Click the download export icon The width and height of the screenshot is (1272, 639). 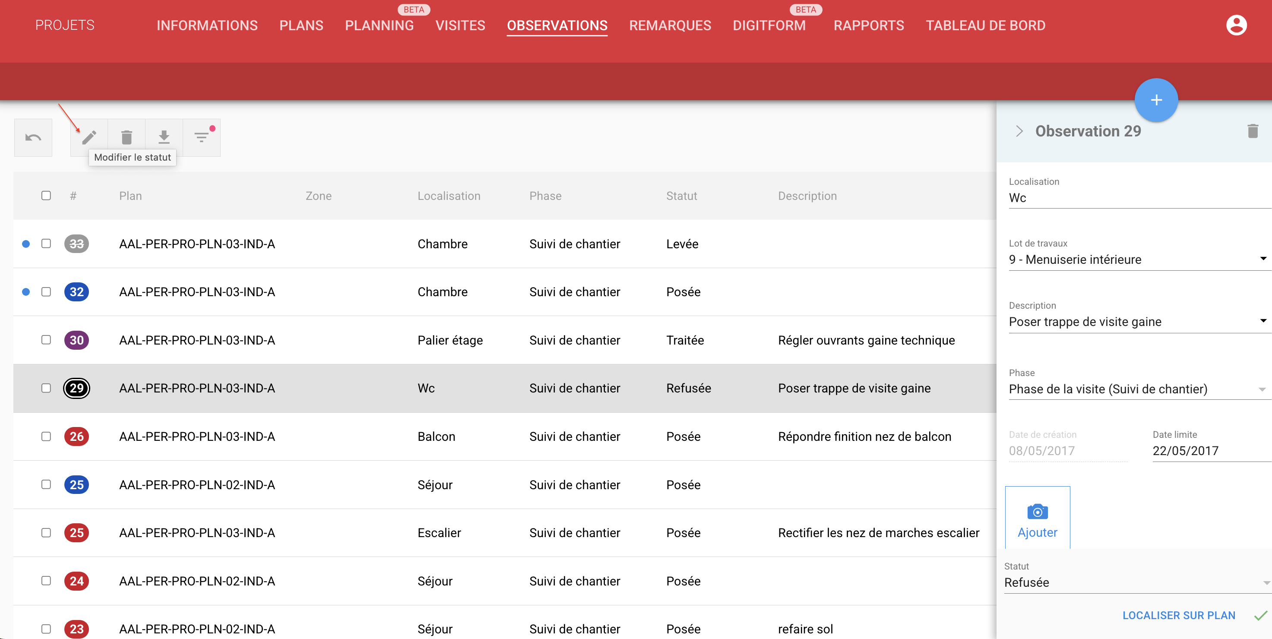[164, 137]
